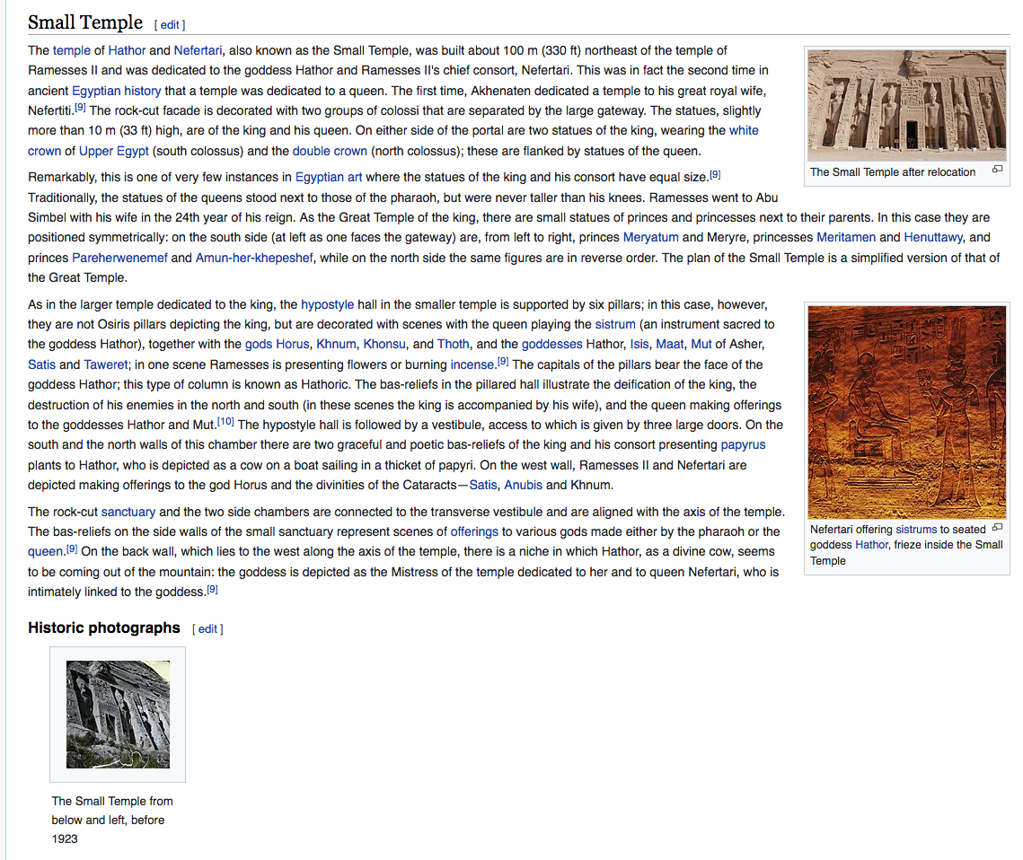
Task: Click enlarge icon beside Nefertari frieze caption
Action: [996, 529]
